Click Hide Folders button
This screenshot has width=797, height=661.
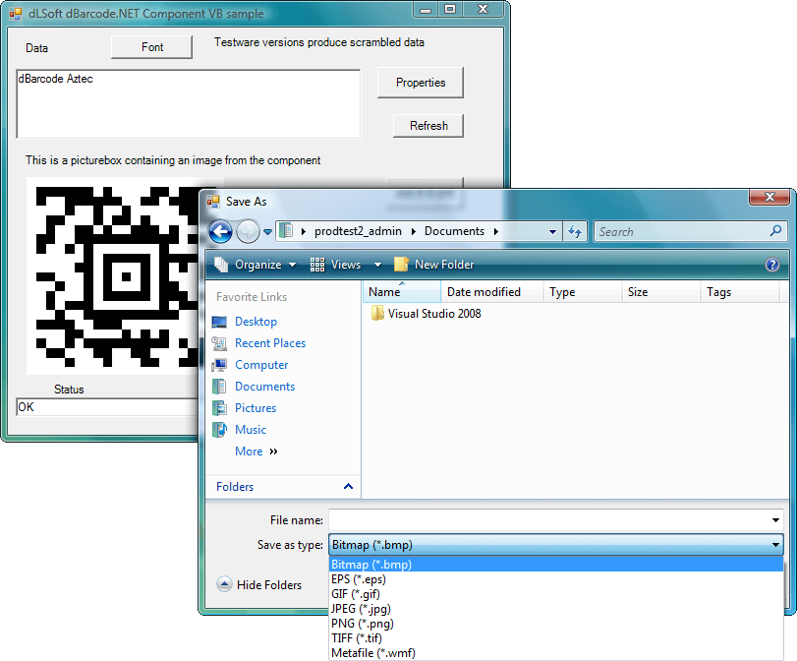259,584
